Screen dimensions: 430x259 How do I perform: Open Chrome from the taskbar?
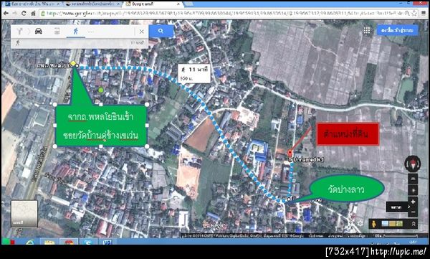coord(69,242)
